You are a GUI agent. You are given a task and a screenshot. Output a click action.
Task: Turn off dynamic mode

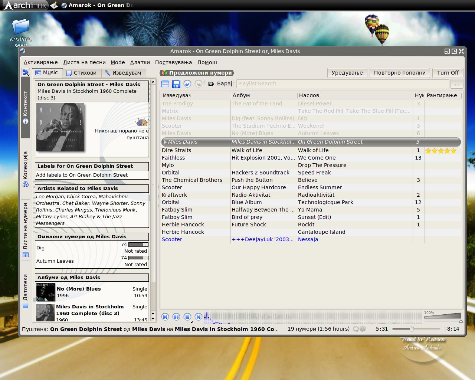point(448,73)
